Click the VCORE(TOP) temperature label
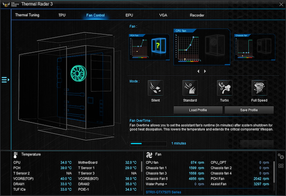 pos(23,179)
